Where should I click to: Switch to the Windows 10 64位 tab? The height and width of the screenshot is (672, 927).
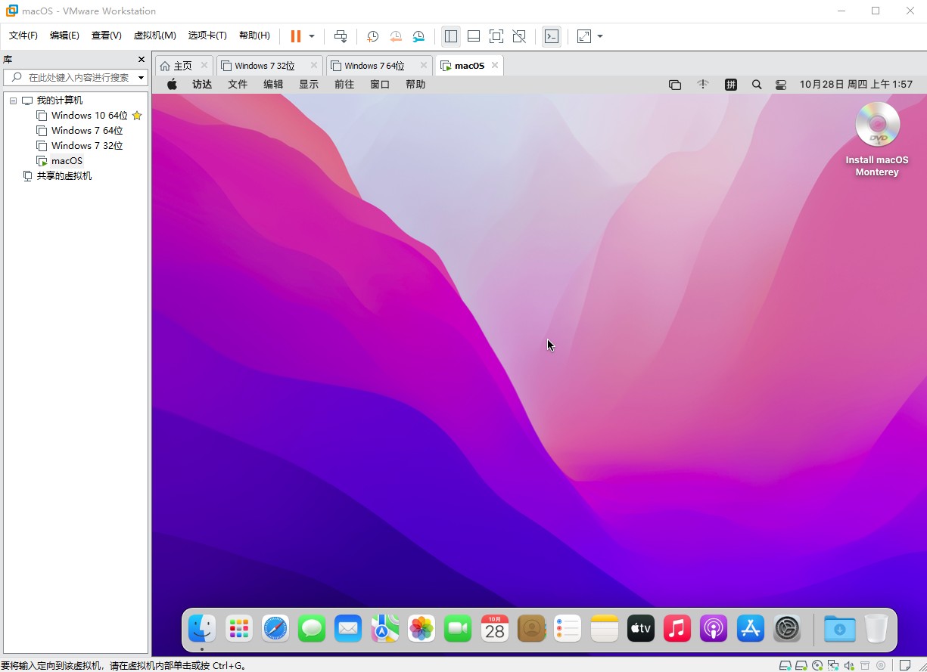pyautogui.click(x=88, y=115)
